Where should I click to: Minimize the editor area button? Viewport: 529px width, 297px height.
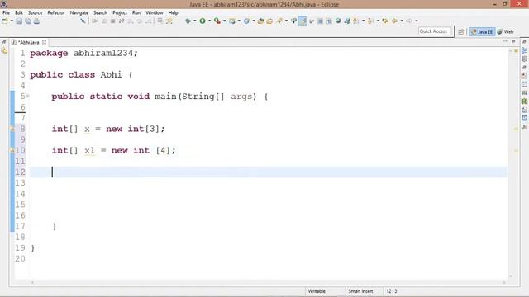(x=505, y=41)
